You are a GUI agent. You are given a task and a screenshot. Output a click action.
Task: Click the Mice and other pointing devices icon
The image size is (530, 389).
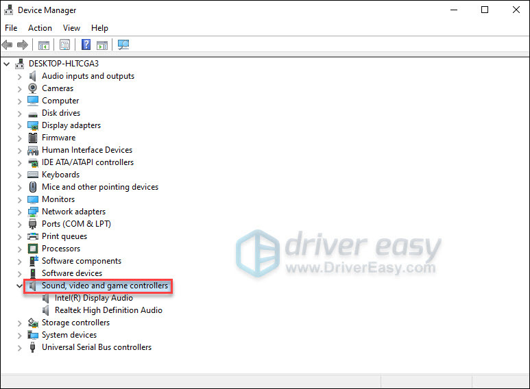coord(33,187)
